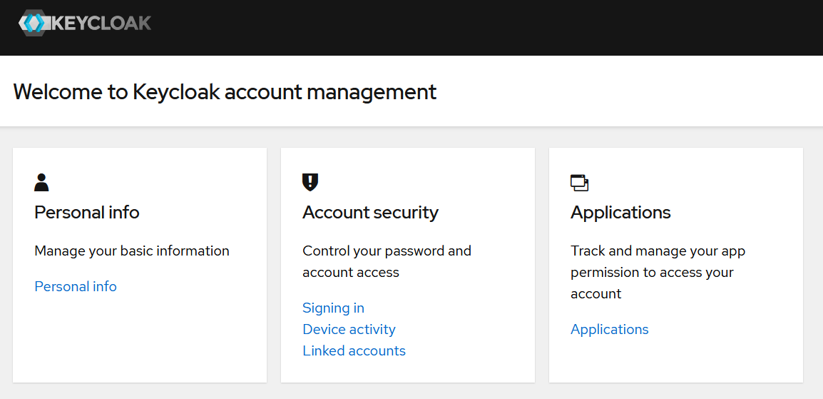The image size is (823, 399).
Task: Open the Personal info link
Action: (76, 286)
